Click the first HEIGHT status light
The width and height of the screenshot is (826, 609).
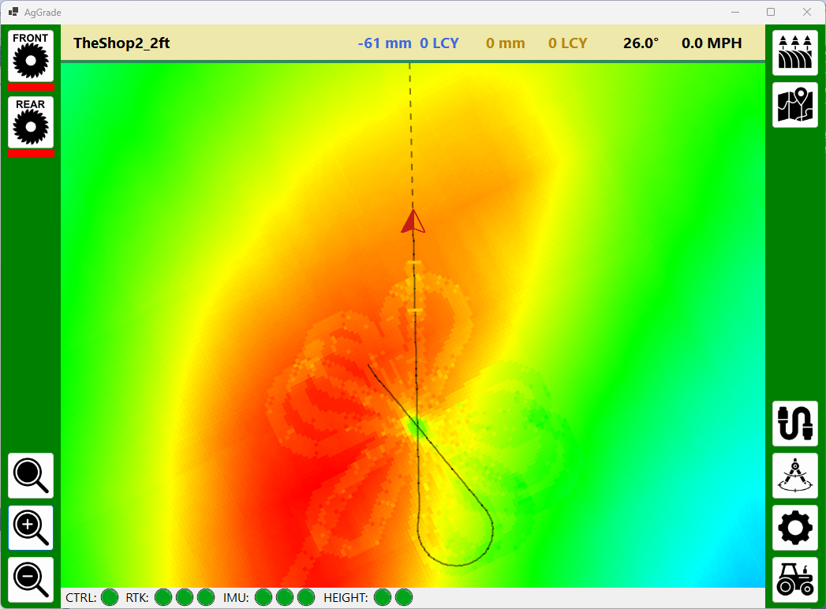383,598
